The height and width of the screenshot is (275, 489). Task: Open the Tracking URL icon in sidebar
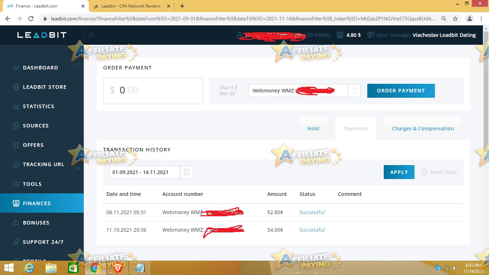pyautogui.click(x=16, y=164)
